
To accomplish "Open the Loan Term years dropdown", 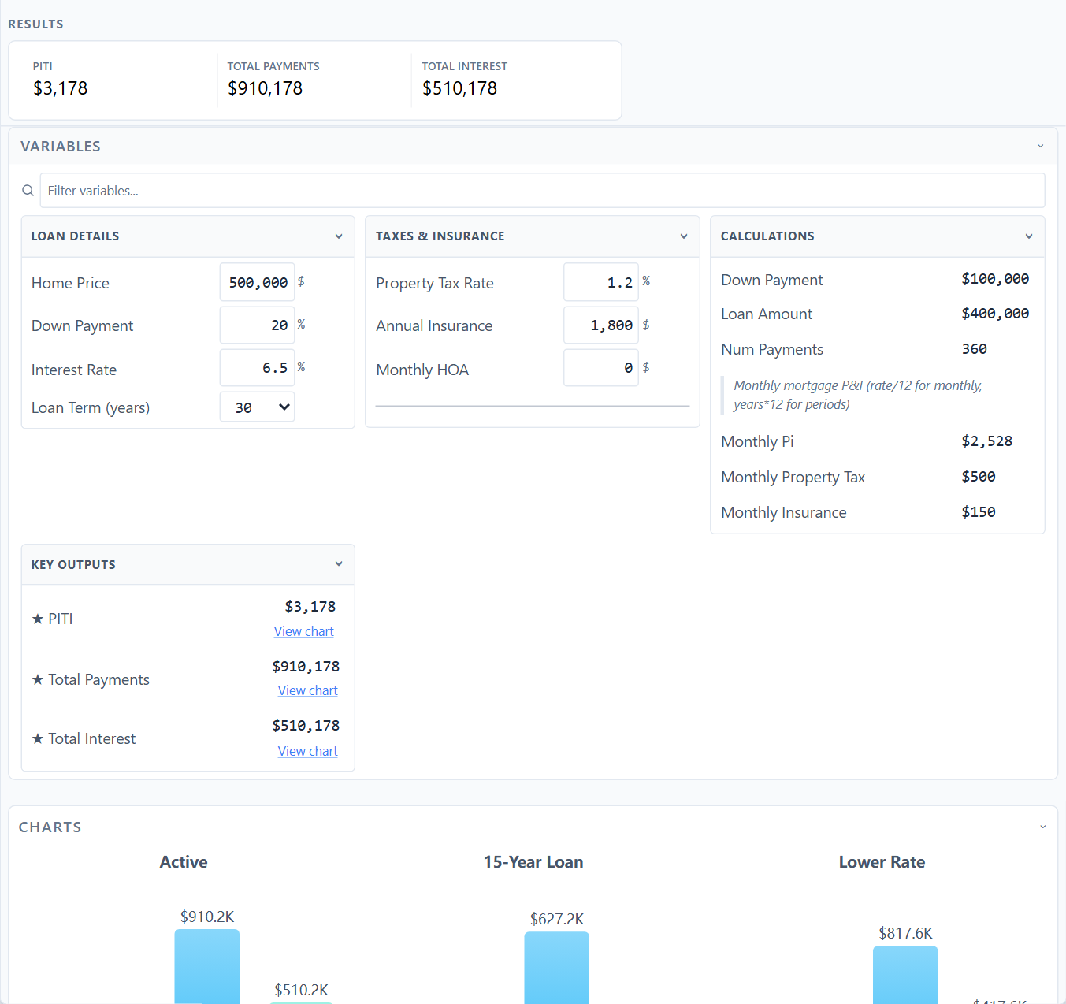I will (x=257, y=407).
